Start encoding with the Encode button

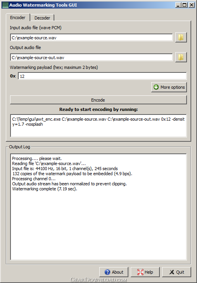pos(98,100)
